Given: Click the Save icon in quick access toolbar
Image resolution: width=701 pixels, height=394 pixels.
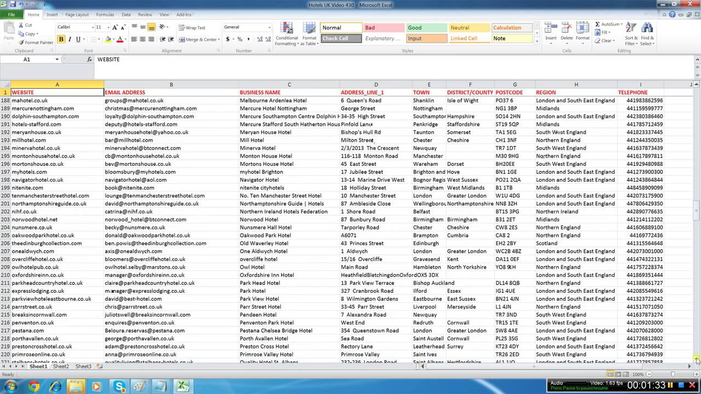Looking at the screenshot, I should point(13,4).
